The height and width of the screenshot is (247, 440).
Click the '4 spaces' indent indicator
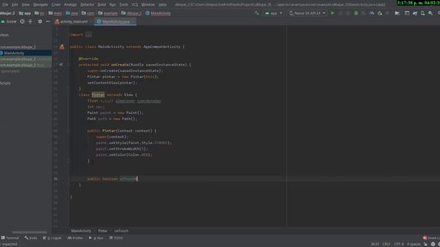click(414, 244)
